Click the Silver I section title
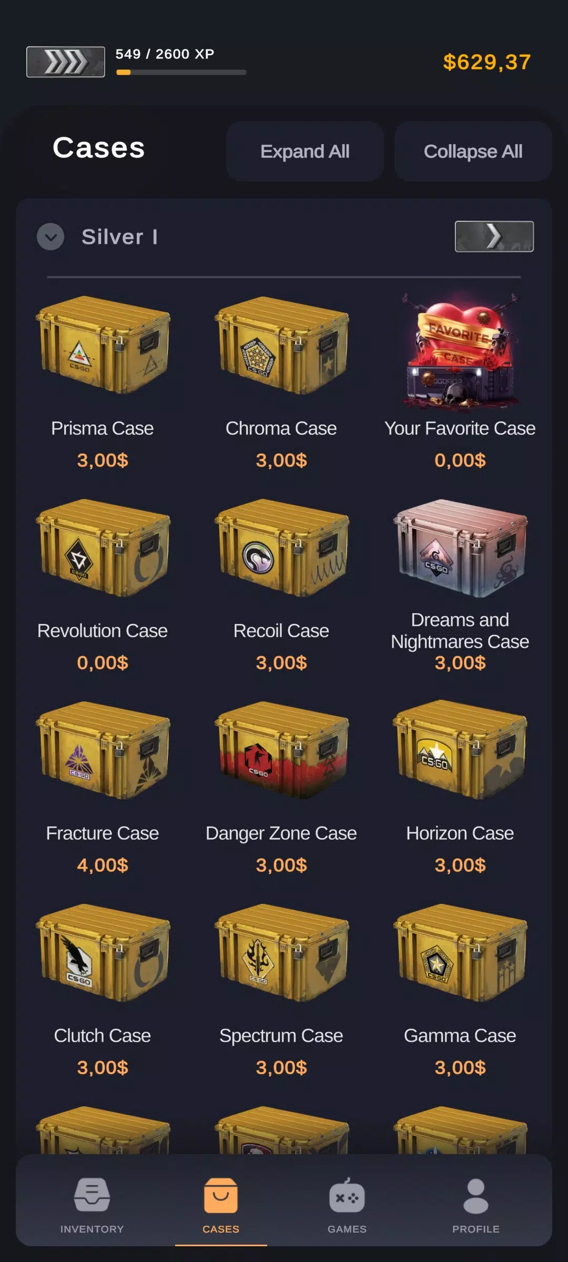568x1262 pixels. pos(120,237)
